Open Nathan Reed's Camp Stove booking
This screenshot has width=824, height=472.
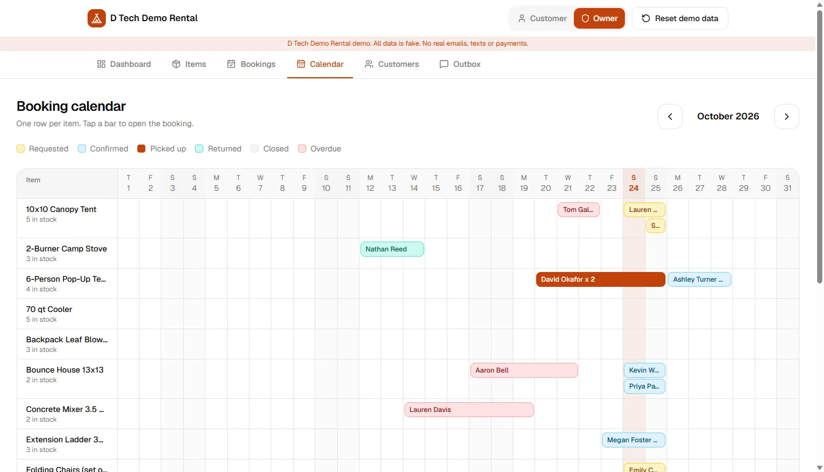tap(392, 249)
